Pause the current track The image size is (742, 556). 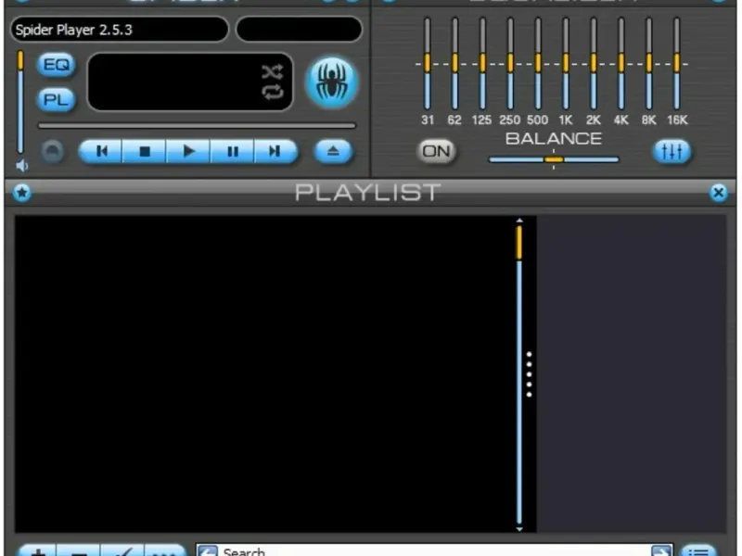(232, 151)
